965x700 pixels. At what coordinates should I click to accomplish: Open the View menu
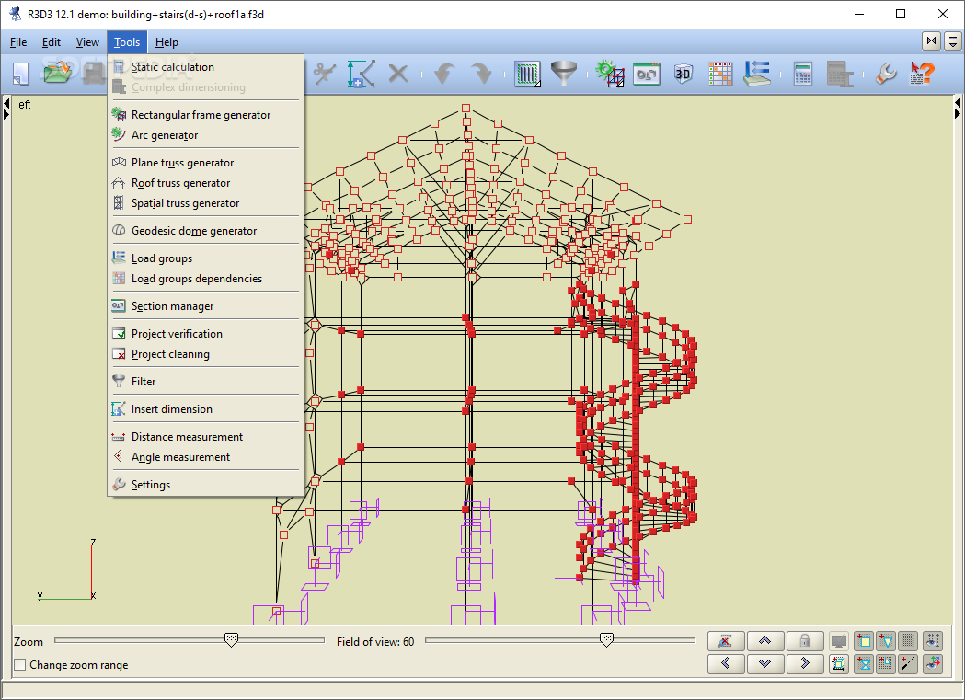(x=87, y=41)
